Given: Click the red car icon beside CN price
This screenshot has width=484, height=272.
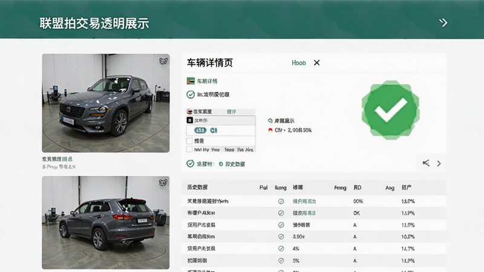Looking at the screenshot, I should click(270, 131).
